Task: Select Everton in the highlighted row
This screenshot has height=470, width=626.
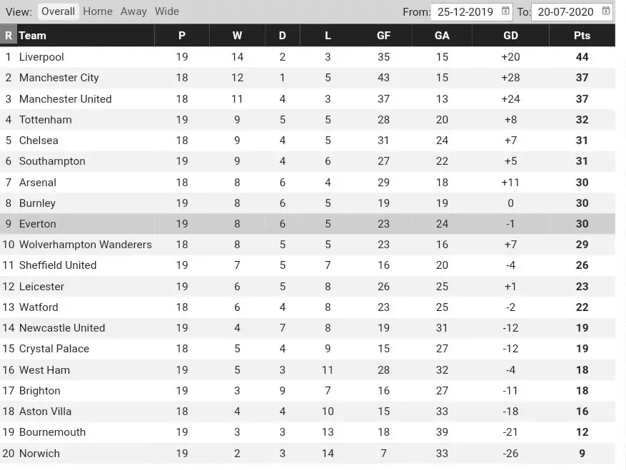Action: (x=37, y=224)
